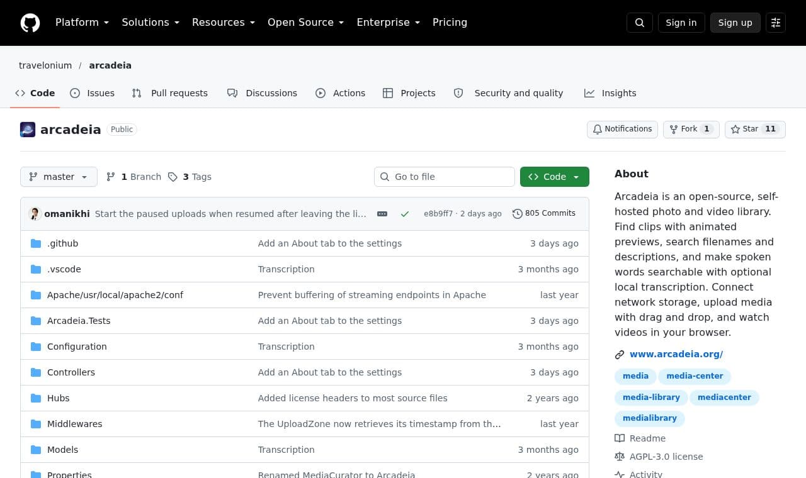Open the green Code dropdown button
The height and width of the screenshot is (478, 806).
point(555,177)
